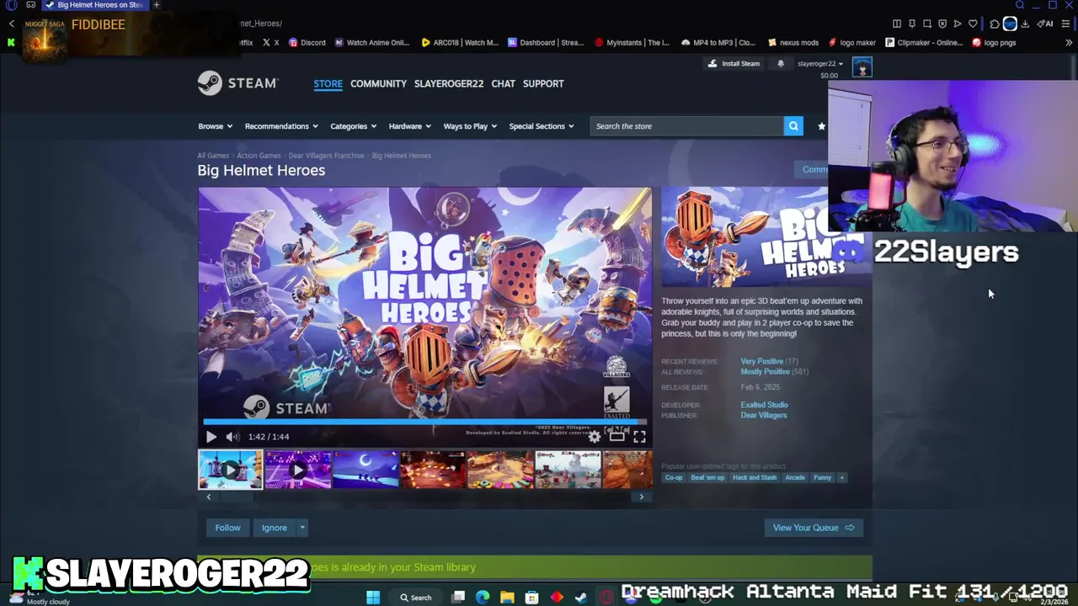The height and width of the screenshot is (606, 1078).
Task: Open the X bookmark
Action: pos(270,42)
